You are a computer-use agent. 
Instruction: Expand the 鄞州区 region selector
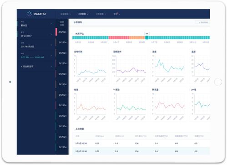(x=36, y=24)
